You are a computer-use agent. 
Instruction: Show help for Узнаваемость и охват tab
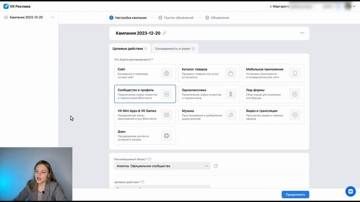193,49
